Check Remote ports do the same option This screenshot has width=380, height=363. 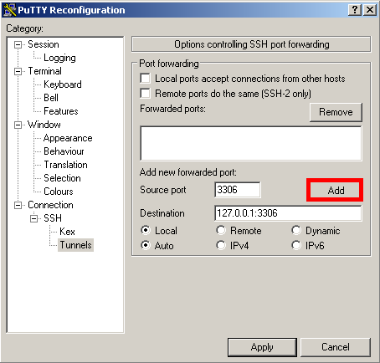click(x=145, y=94)
